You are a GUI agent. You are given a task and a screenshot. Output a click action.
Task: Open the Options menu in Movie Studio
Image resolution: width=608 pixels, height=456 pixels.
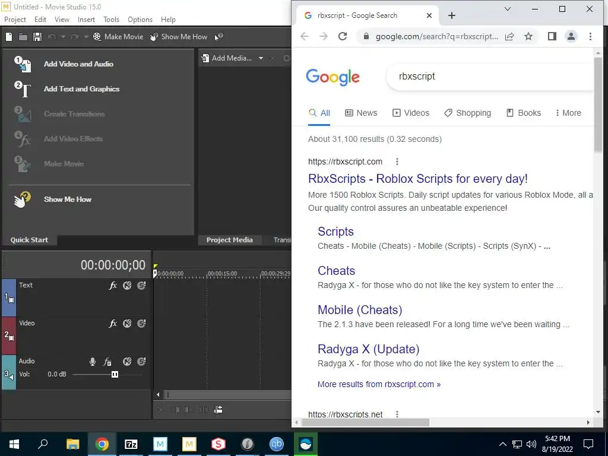tap(140, 20)
